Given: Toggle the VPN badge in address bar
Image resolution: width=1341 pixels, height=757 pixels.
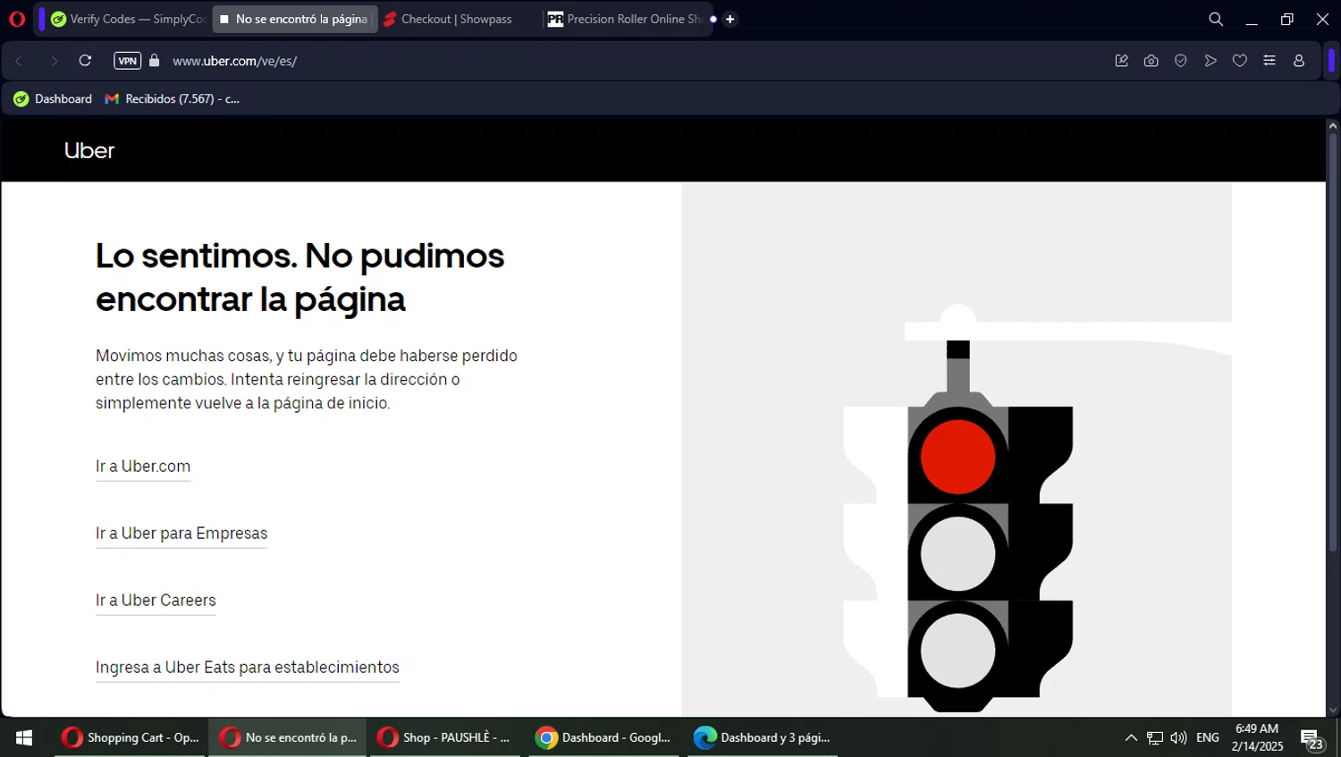Looking at the screenshot, I should (127, 61).
